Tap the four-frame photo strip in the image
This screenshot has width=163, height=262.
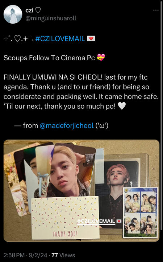pyautogui.click(x=140, y=212)
